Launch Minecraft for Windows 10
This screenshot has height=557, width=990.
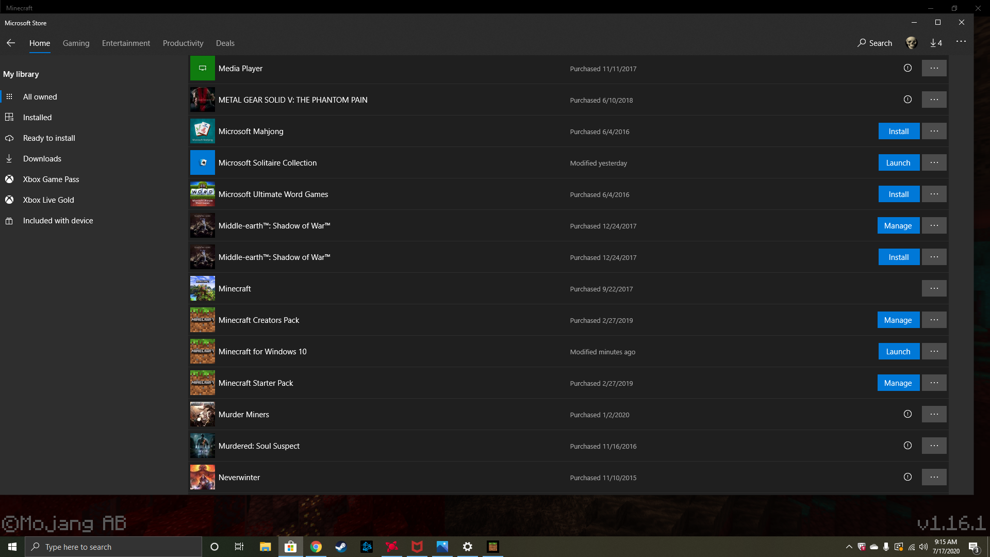[899, 352]
